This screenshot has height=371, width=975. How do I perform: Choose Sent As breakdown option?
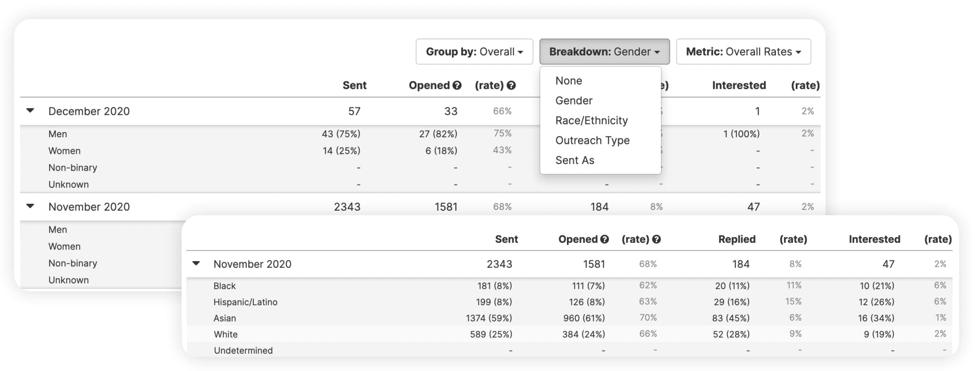(574, 160)
